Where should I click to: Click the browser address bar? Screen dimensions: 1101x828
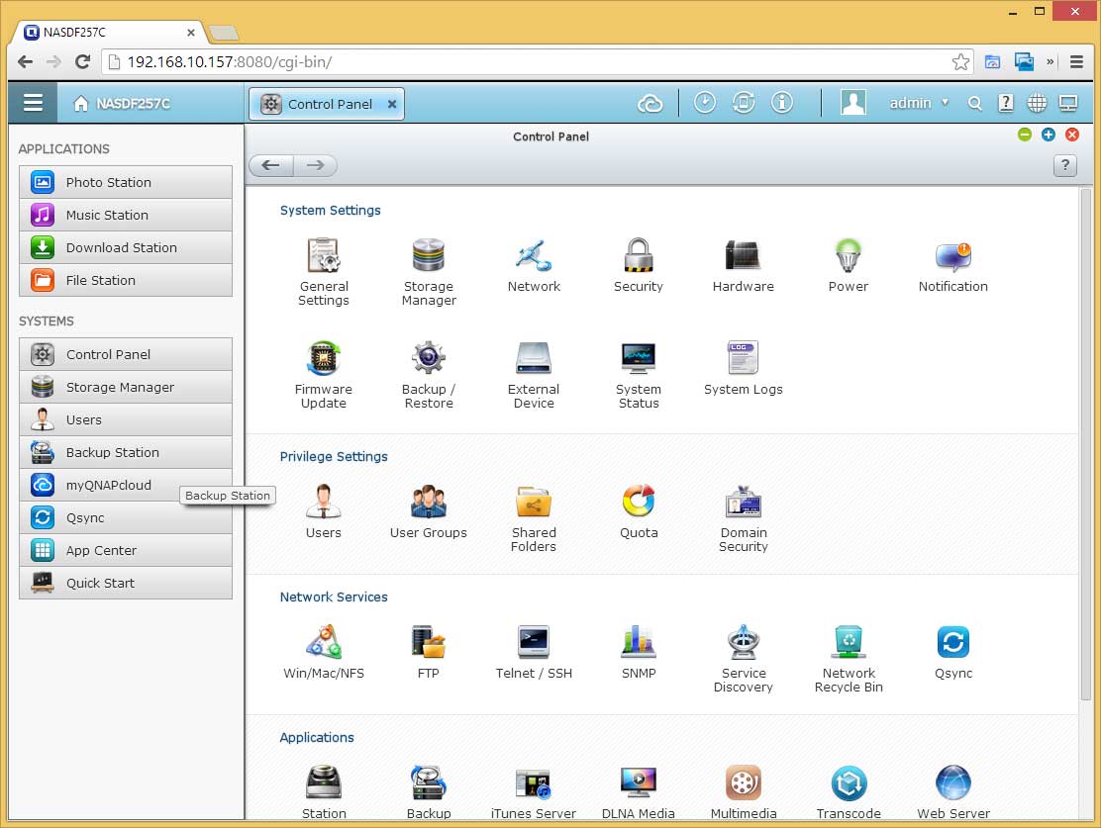coord(538,61)
